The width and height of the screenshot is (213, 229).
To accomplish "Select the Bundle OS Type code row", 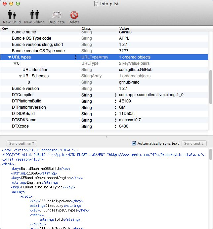I will click(104, 38).
